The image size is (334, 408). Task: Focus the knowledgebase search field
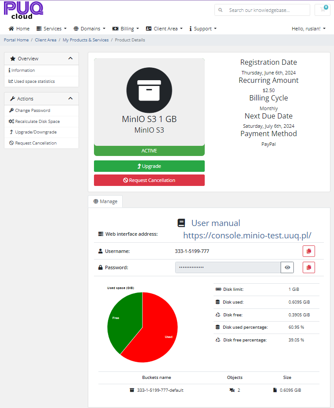point(263,10)
